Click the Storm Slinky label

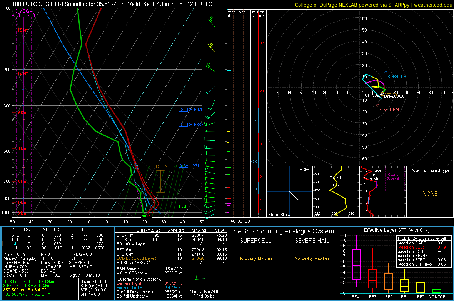279,215
